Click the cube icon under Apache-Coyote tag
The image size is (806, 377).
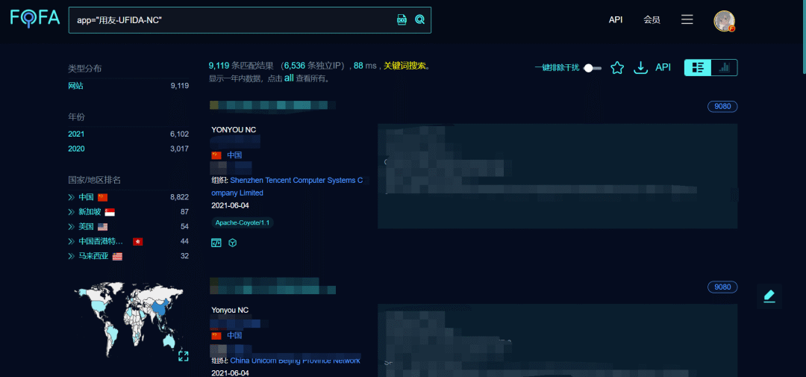[232, 243]
